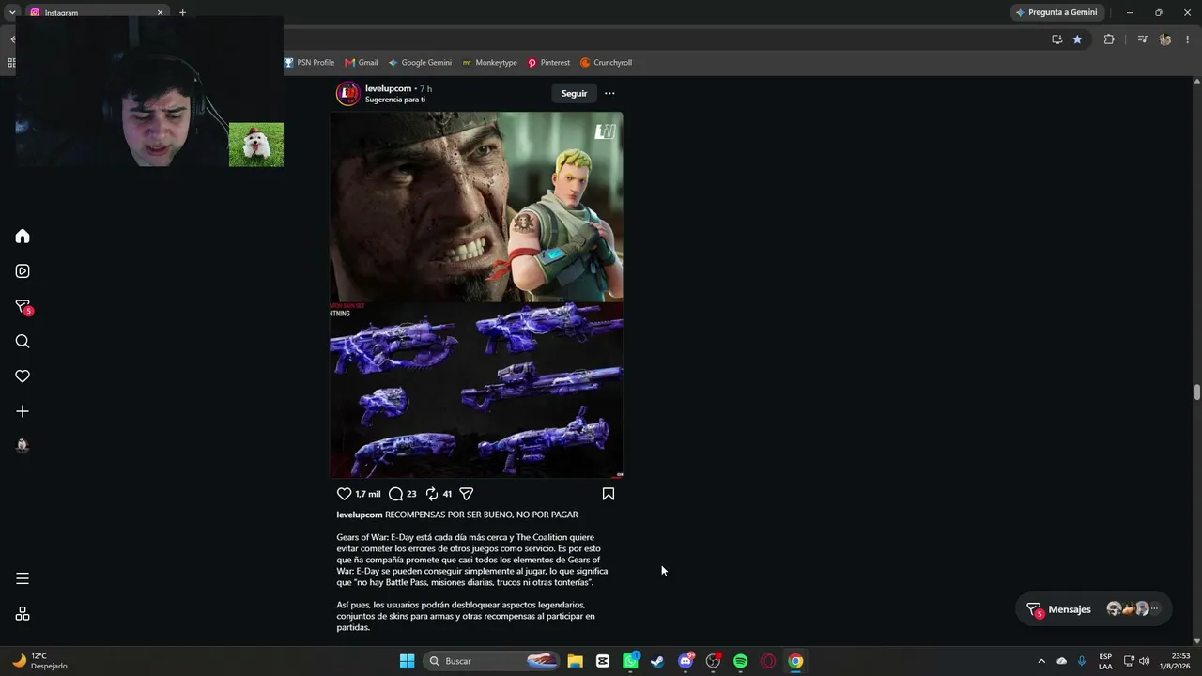Screen dimensions: 1202x676
Task: Open Pinterest bookmark
Action: (548, 63)
